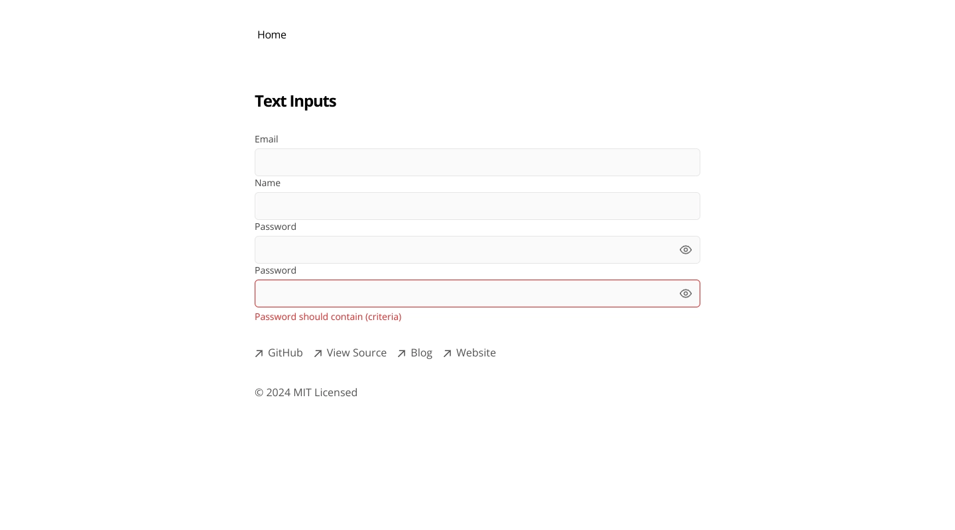Click the Name field label
This screenshot has width=955, height=530.
pos(267,183)
